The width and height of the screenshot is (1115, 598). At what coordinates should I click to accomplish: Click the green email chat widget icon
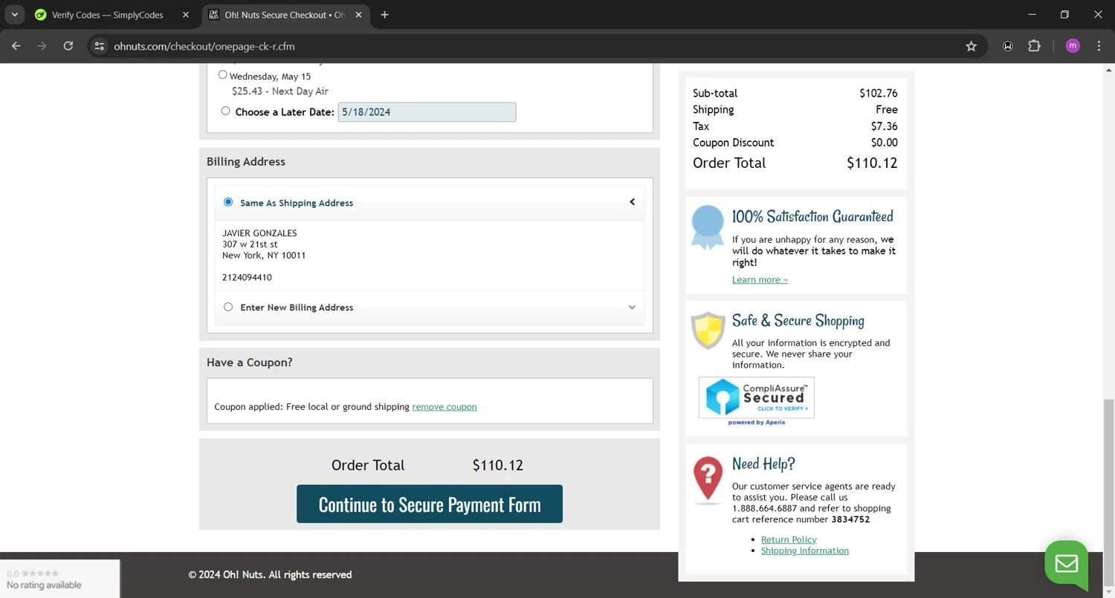click(x=1066, y=563)
